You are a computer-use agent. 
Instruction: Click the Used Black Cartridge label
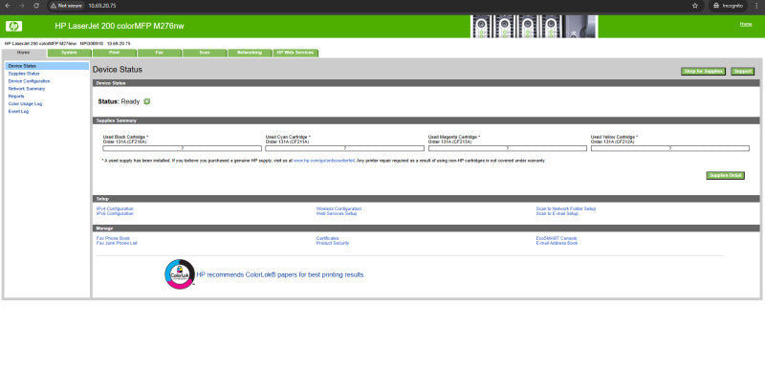(125, 137)
